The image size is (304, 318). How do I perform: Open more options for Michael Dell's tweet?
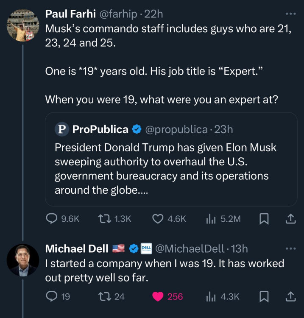(x=290, y=248)
